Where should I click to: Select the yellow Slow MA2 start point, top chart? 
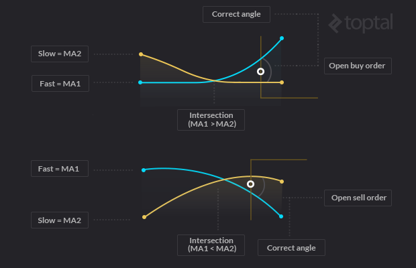coord(141,54)
